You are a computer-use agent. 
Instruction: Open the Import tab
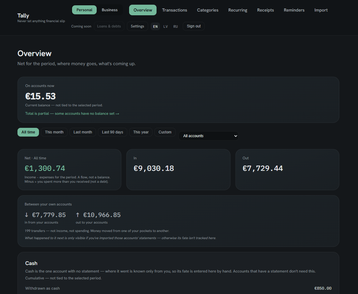click(x=321, y=10)
